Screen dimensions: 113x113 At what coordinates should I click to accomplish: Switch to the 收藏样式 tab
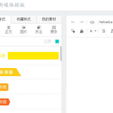(x=24, y=19)
